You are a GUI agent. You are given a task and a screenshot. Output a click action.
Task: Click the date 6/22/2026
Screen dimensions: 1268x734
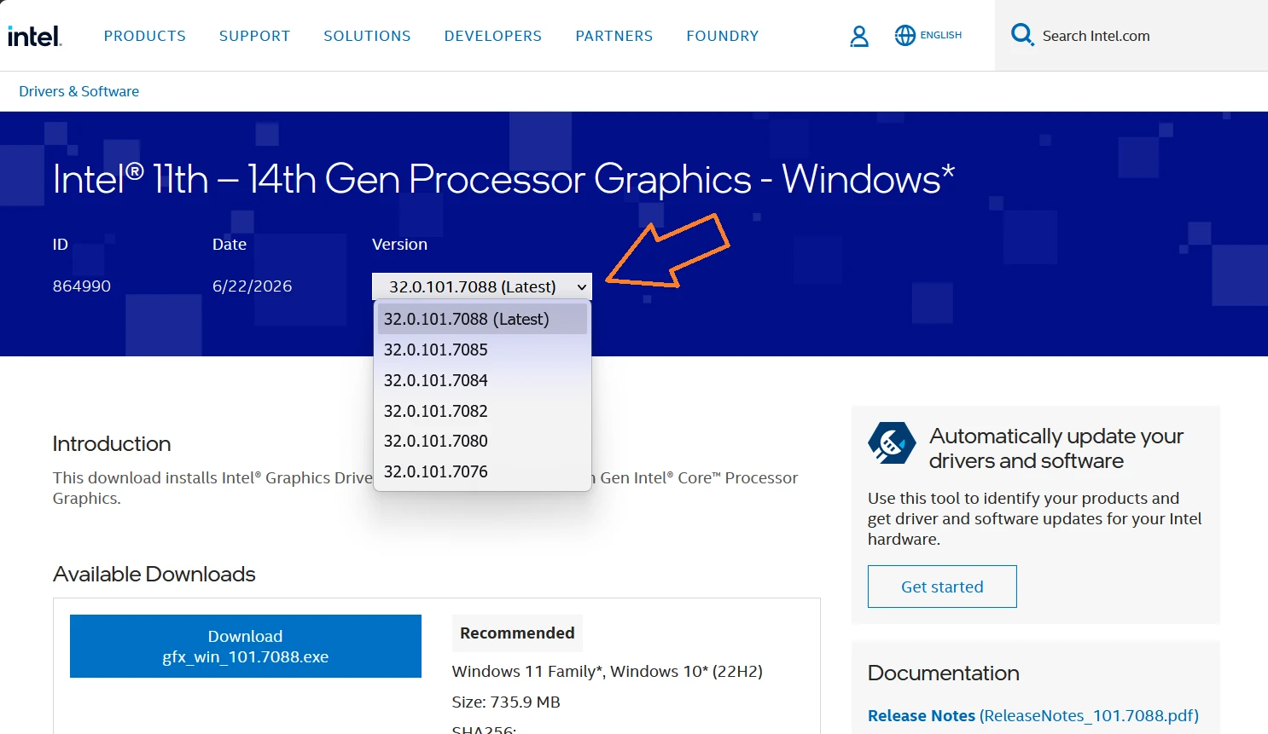click(x=252, y=286)
